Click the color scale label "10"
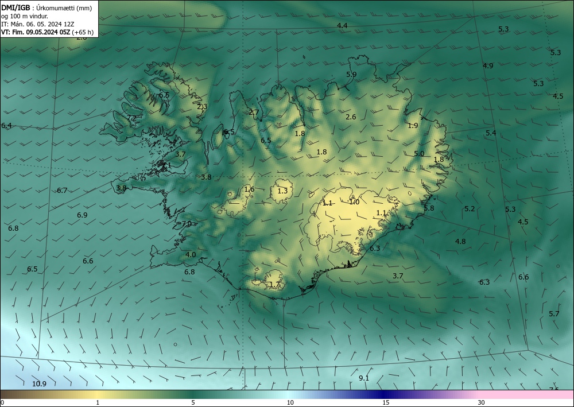Viewport: 574px width, 407px height. pos(290,402)
